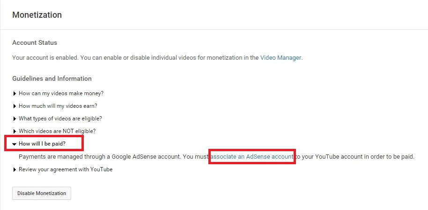
Task: Click the bold "How will I be paid?" heading
Action: 42,144
